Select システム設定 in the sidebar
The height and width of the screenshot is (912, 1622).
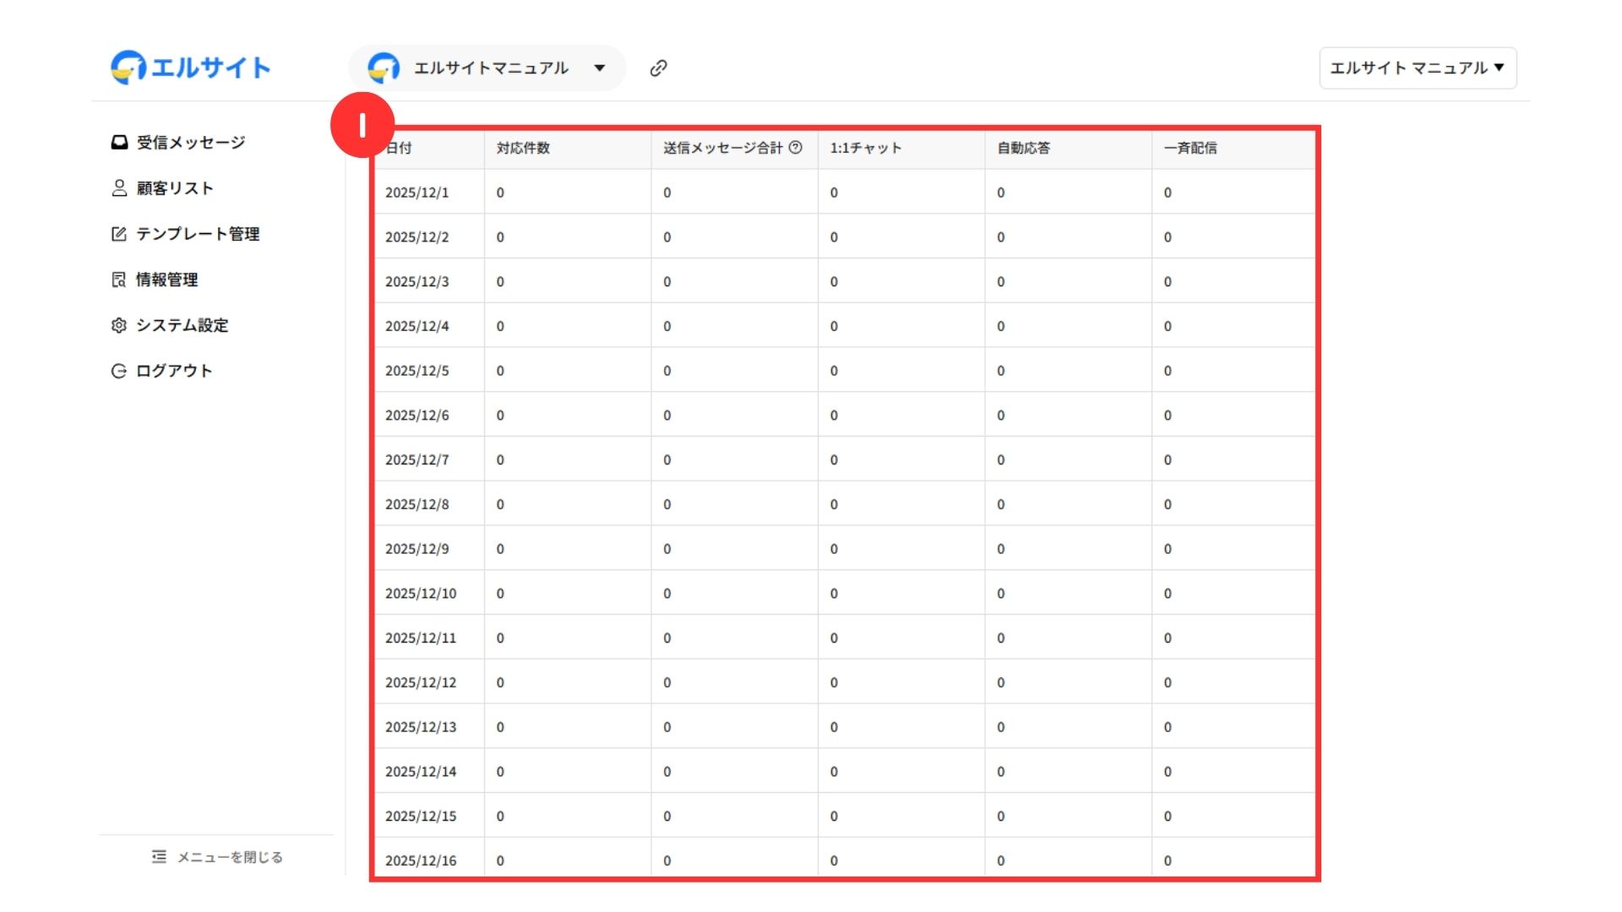click(x=182, y=325)
